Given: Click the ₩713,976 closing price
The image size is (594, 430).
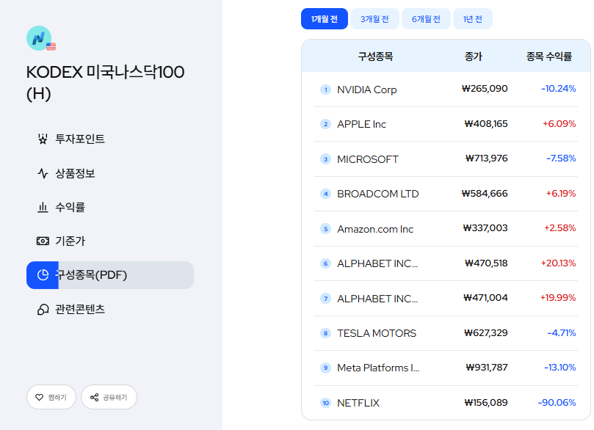Looking at the screenshot, I should click(486, 158).
